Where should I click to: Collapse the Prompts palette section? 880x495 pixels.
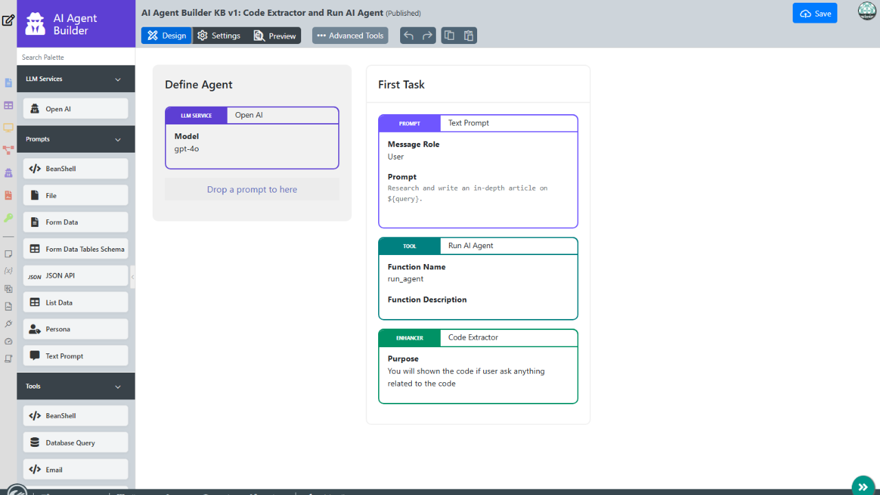(x=118, y=140)
